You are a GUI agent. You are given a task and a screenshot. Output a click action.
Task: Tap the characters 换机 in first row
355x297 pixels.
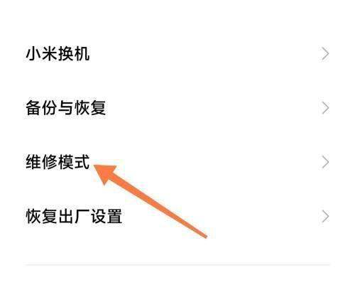(x=74, y=54)
